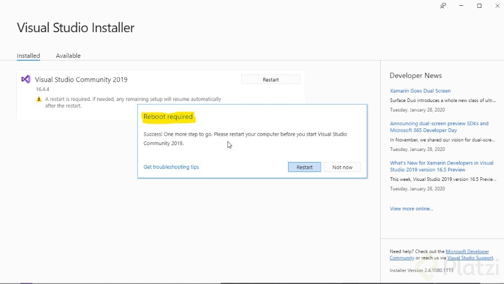
Task: Click the Visual Studio Installer title
Action: (x=75, y=27)
